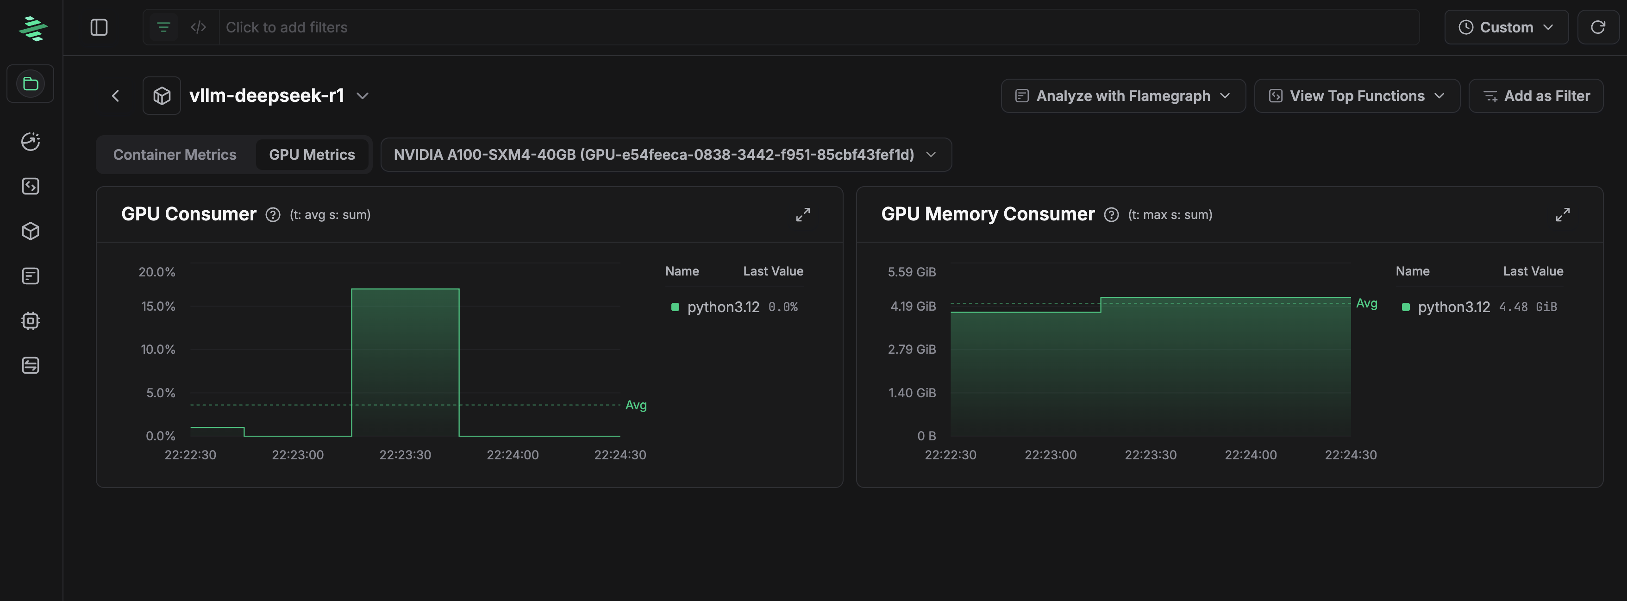Select the folder icon in the sidebar

(x=30, y=83)
